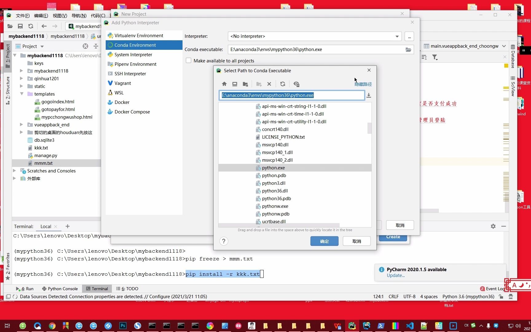Expand the qinhua1201 folder
The image size is (531, 332).
(x=22, y=78)
